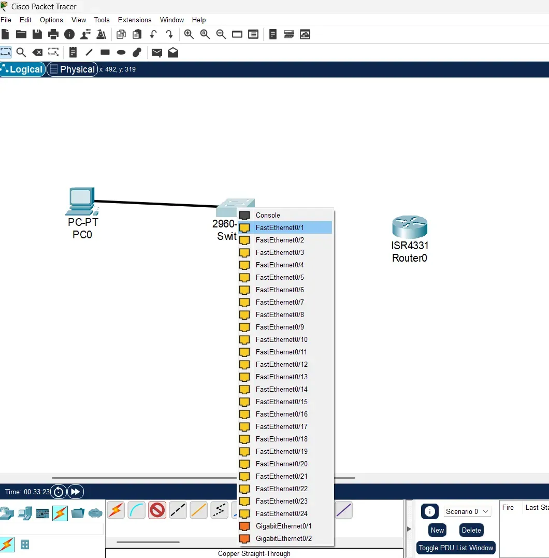
Task: Open the user profile icon
Action: click(x=85, y=35)
